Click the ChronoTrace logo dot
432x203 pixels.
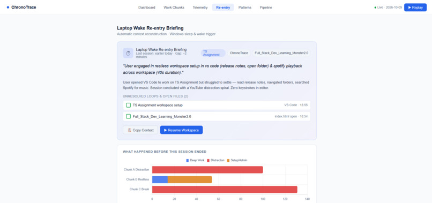[x=8, y=7]
